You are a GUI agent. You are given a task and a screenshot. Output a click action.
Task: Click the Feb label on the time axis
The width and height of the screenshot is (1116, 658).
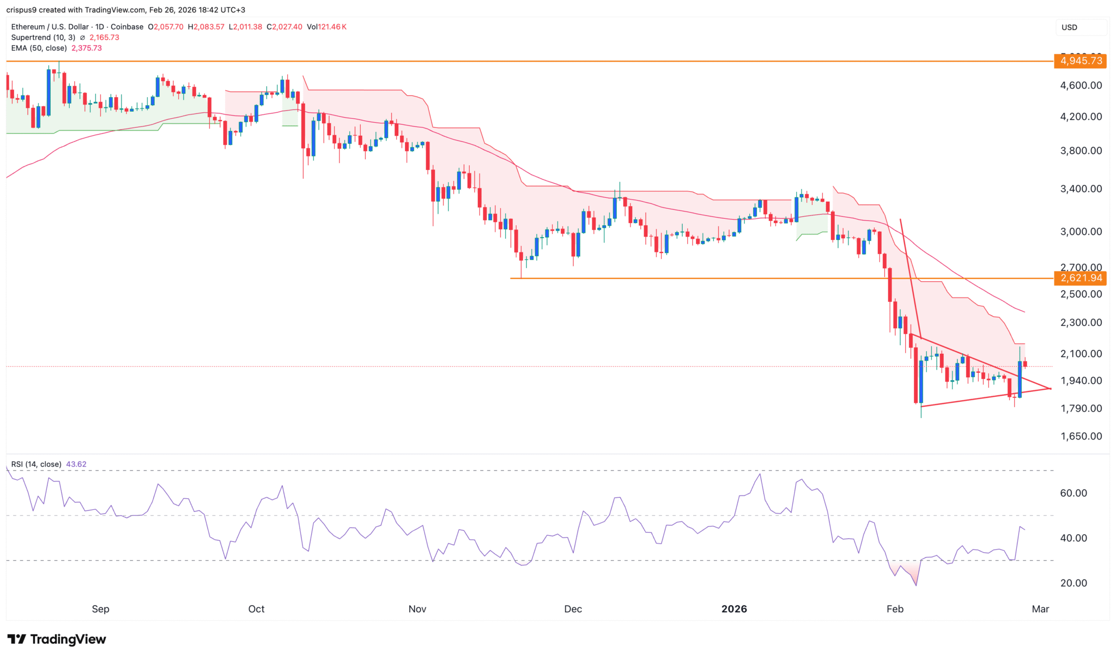(894, 609)
